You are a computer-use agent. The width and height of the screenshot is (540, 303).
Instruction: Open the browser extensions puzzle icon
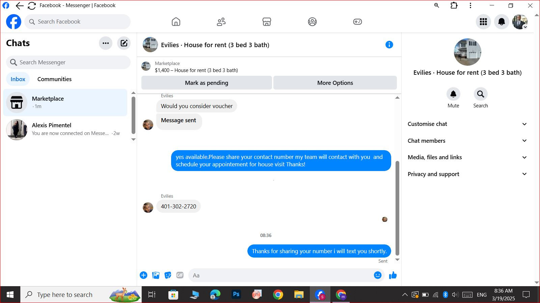454,5
